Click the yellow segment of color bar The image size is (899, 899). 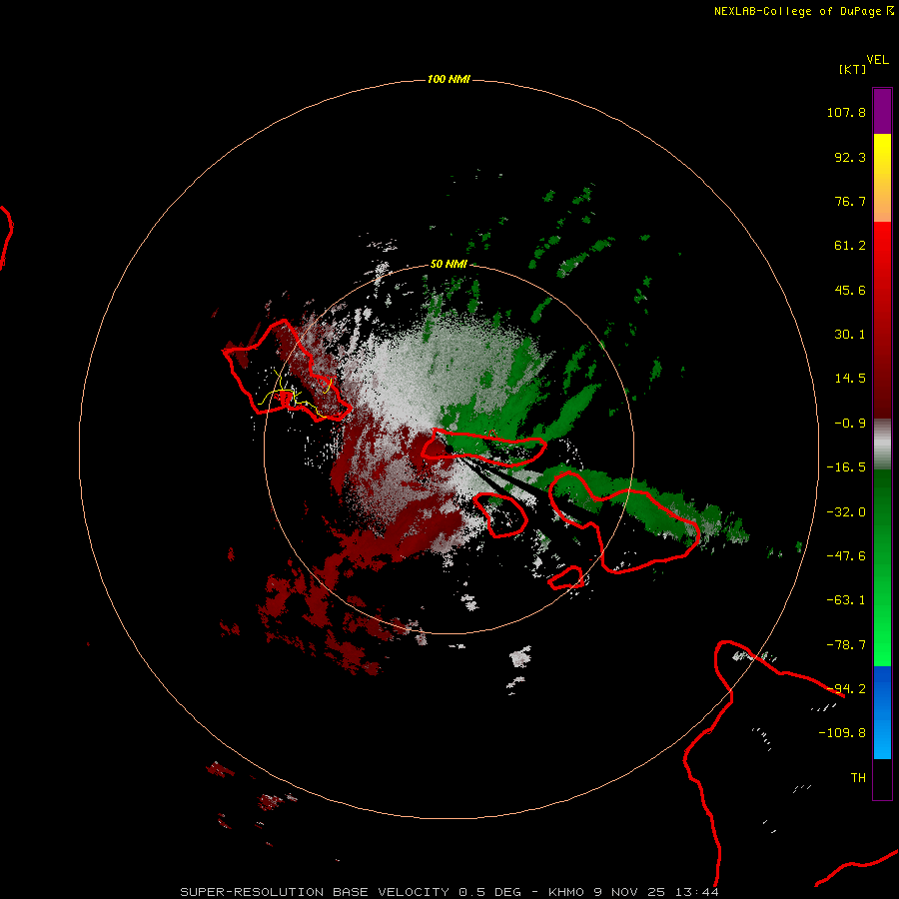[882, 156]
